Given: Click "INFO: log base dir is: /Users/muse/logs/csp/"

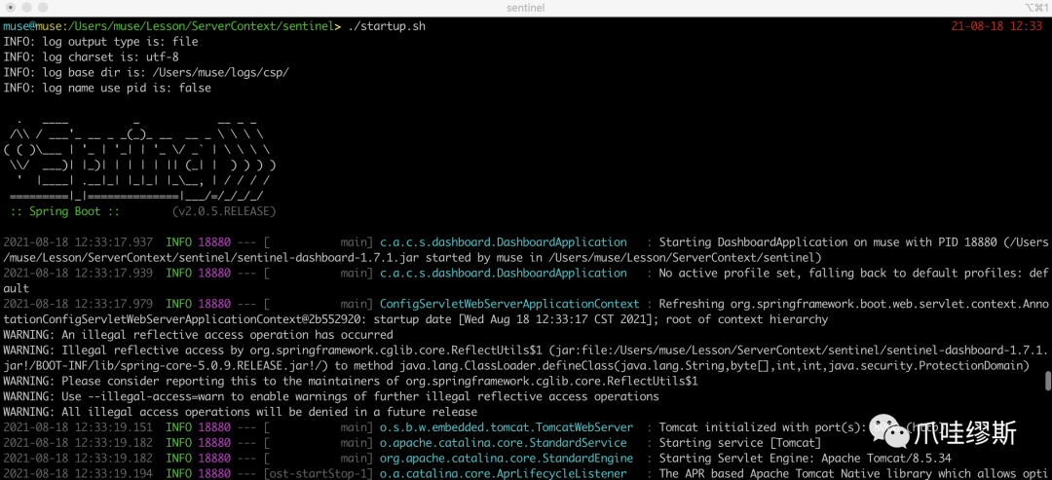Looking at the screenshot, I should [146, 72].
